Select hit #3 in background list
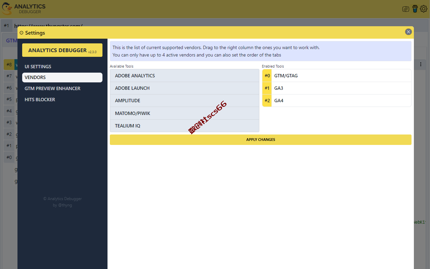The height and width of the screenshot is (269, 430). tap(9, 122)
